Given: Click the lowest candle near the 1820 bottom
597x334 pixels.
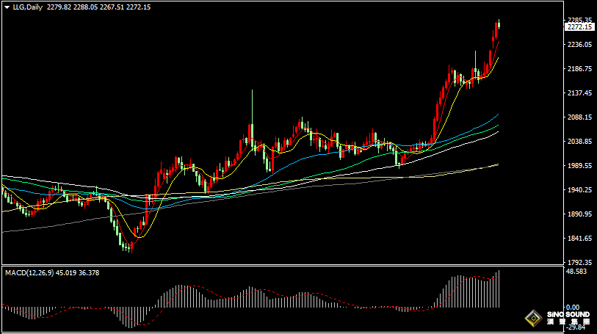Looking at the screenshot, I should click(129, 247).
